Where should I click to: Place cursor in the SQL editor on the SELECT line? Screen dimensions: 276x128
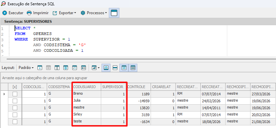[26, 28]
